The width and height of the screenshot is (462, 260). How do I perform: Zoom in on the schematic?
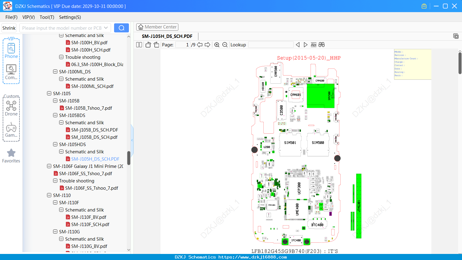click(x=217, y=45)
